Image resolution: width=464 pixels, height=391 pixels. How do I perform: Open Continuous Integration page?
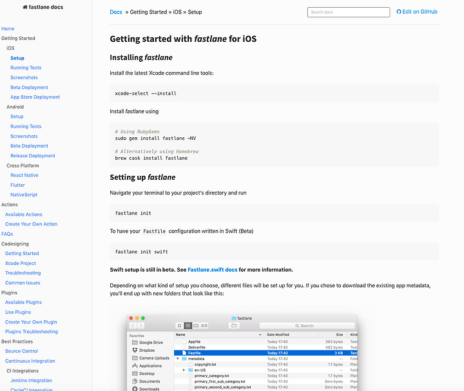pos(30,361)
